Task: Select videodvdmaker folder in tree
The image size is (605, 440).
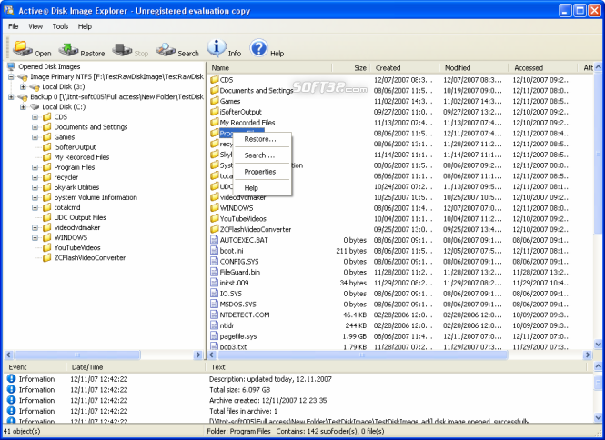Action: coord(76,227)
